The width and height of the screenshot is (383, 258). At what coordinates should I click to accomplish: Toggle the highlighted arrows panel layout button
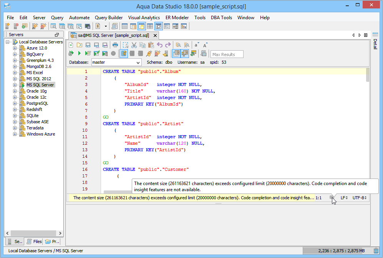tap(159, 26)
